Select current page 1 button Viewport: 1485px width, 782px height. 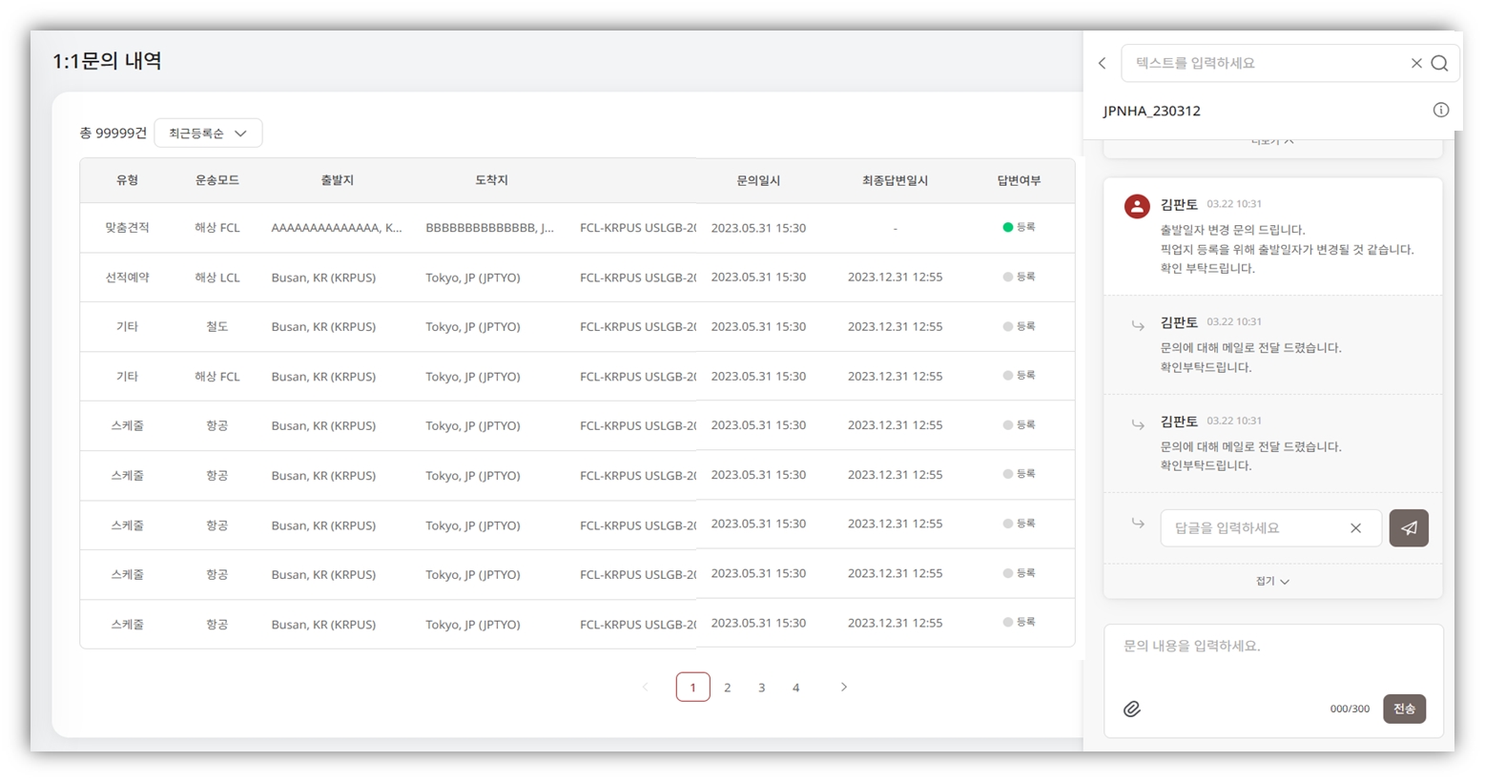[x=692, y=687]
